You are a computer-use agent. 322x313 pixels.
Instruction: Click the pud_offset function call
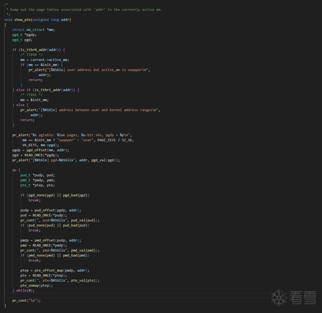pyautogui.click(x=45, y=210)
